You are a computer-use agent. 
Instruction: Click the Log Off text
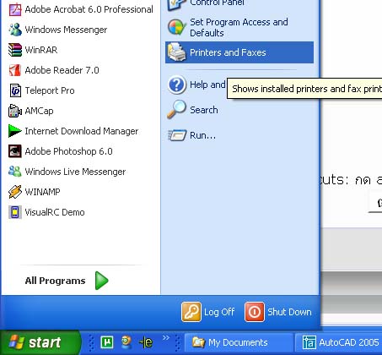tap(219, 312)
